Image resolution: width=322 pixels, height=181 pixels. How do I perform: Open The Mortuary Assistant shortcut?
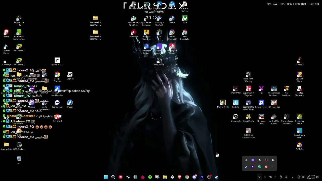(287, 119)
